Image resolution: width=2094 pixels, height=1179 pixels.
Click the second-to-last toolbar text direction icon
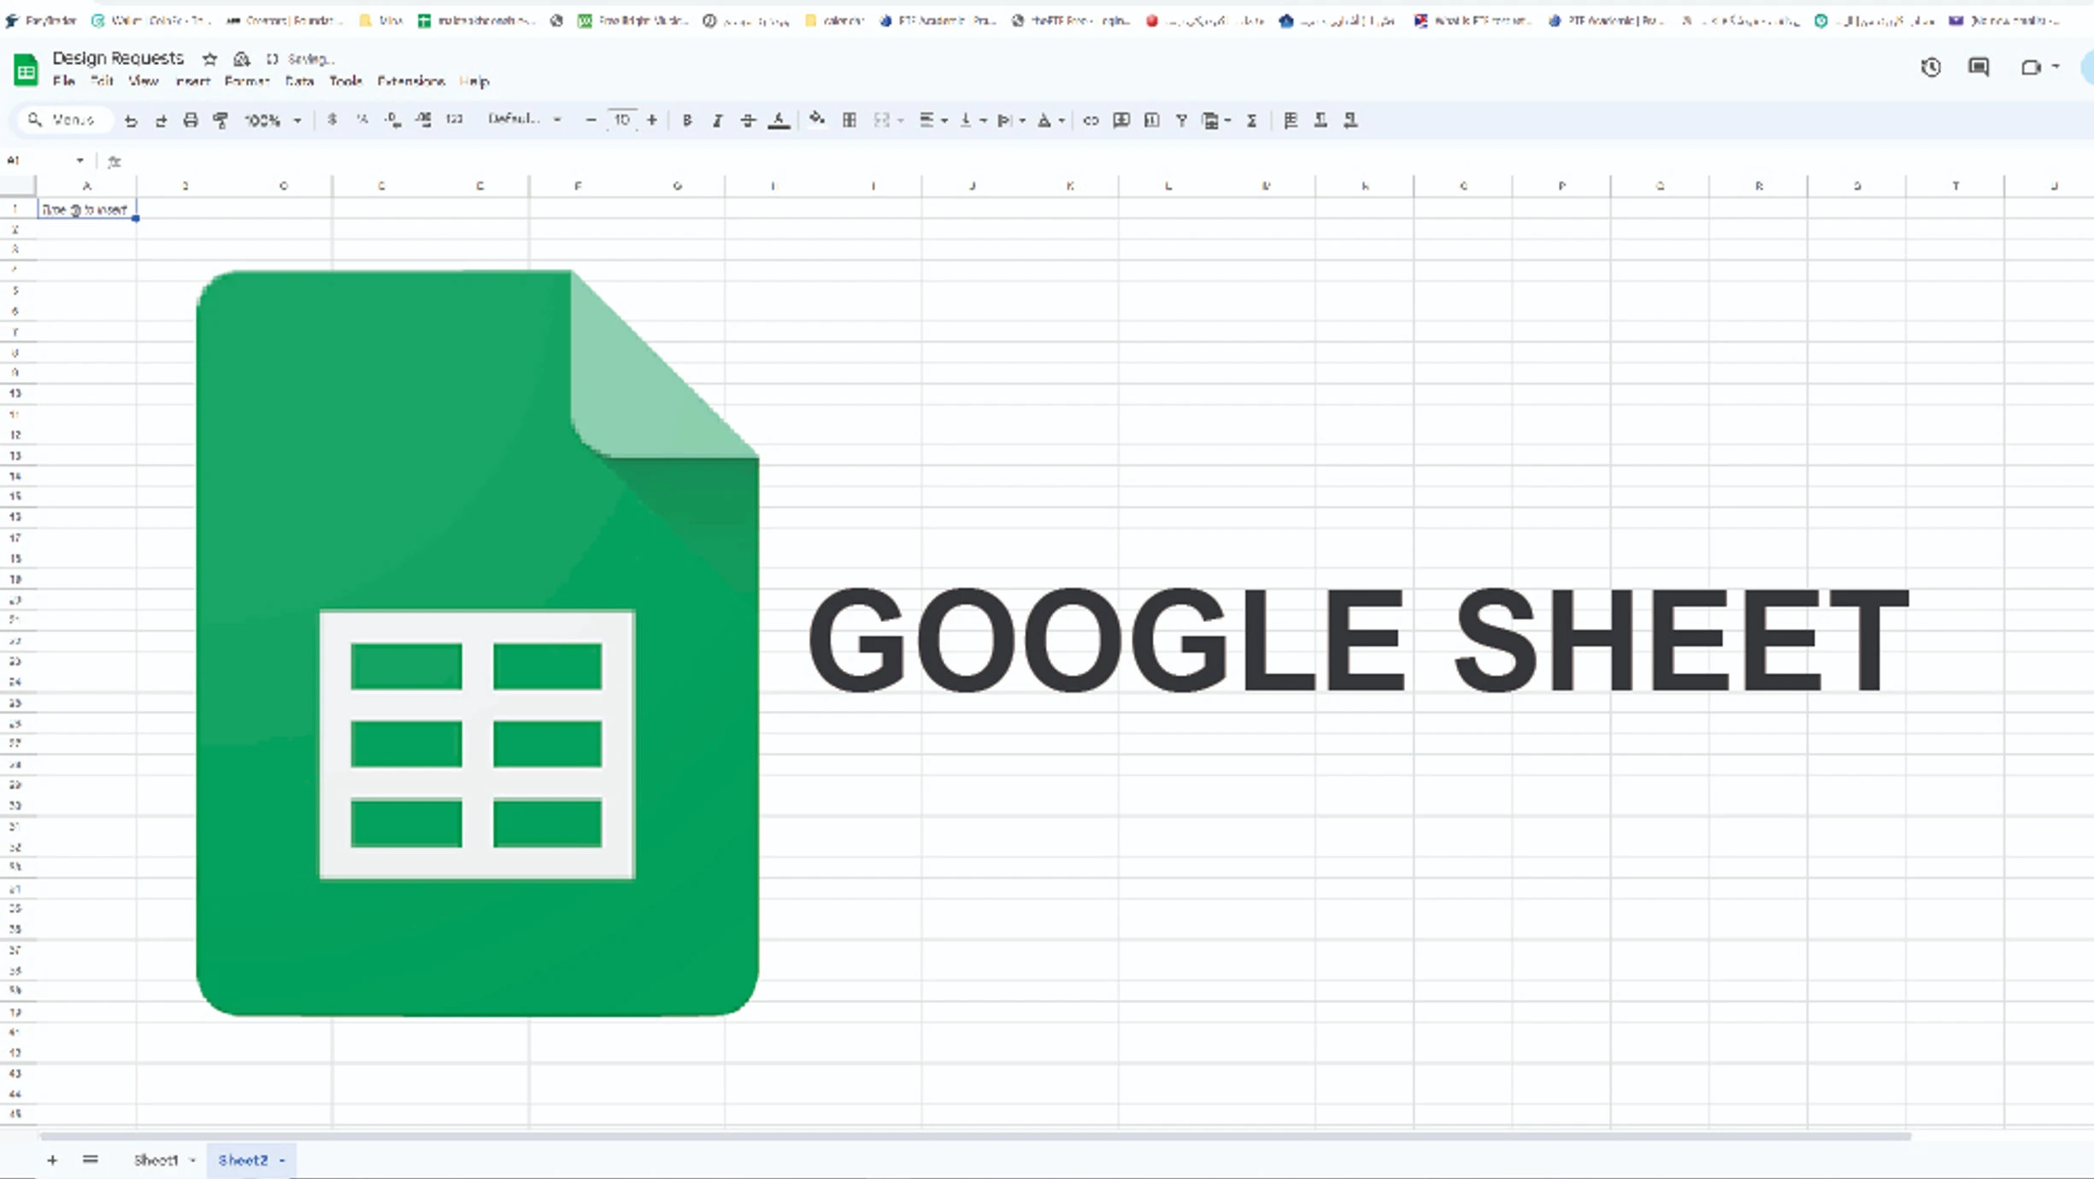coord(1321,120)
